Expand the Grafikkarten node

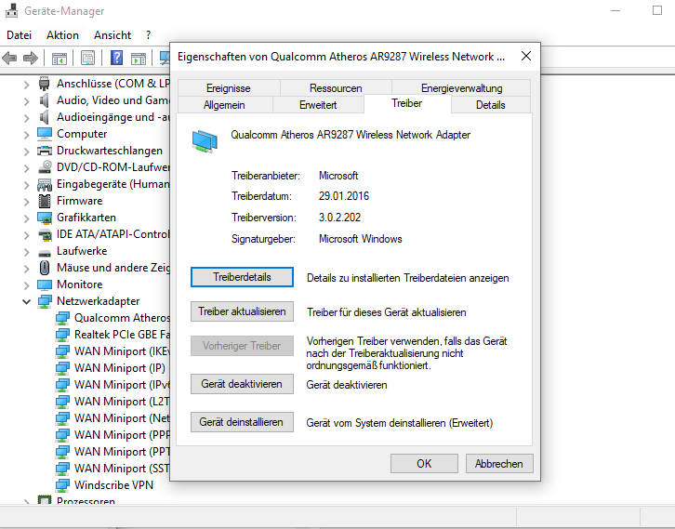coord(26,218)
